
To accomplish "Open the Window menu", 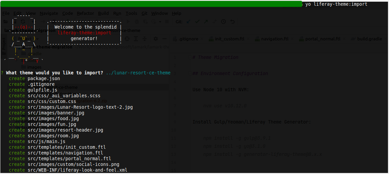I will [159, 13].
